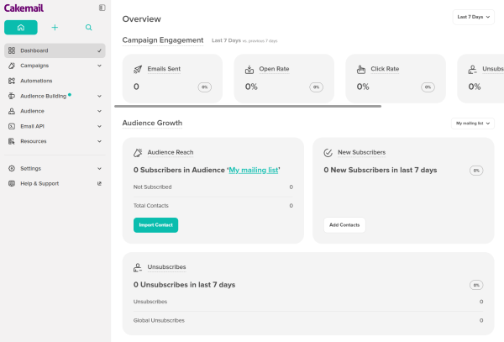Select Campaigns menu item
504x342 pixels.
pyautogui.click(x=55, y=66)
